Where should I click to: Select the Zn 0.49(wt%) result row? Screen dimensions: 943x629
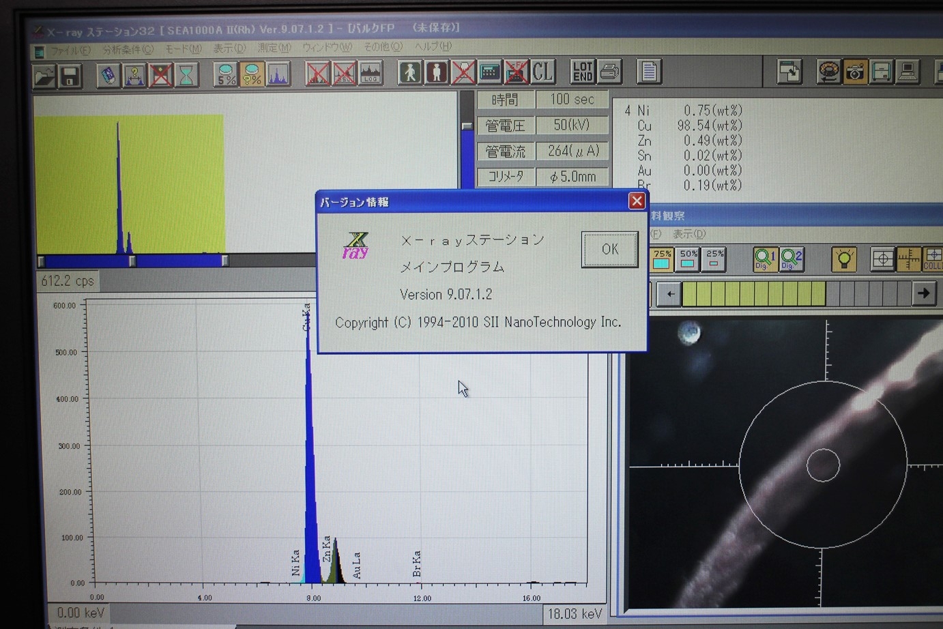click(689, 141)
